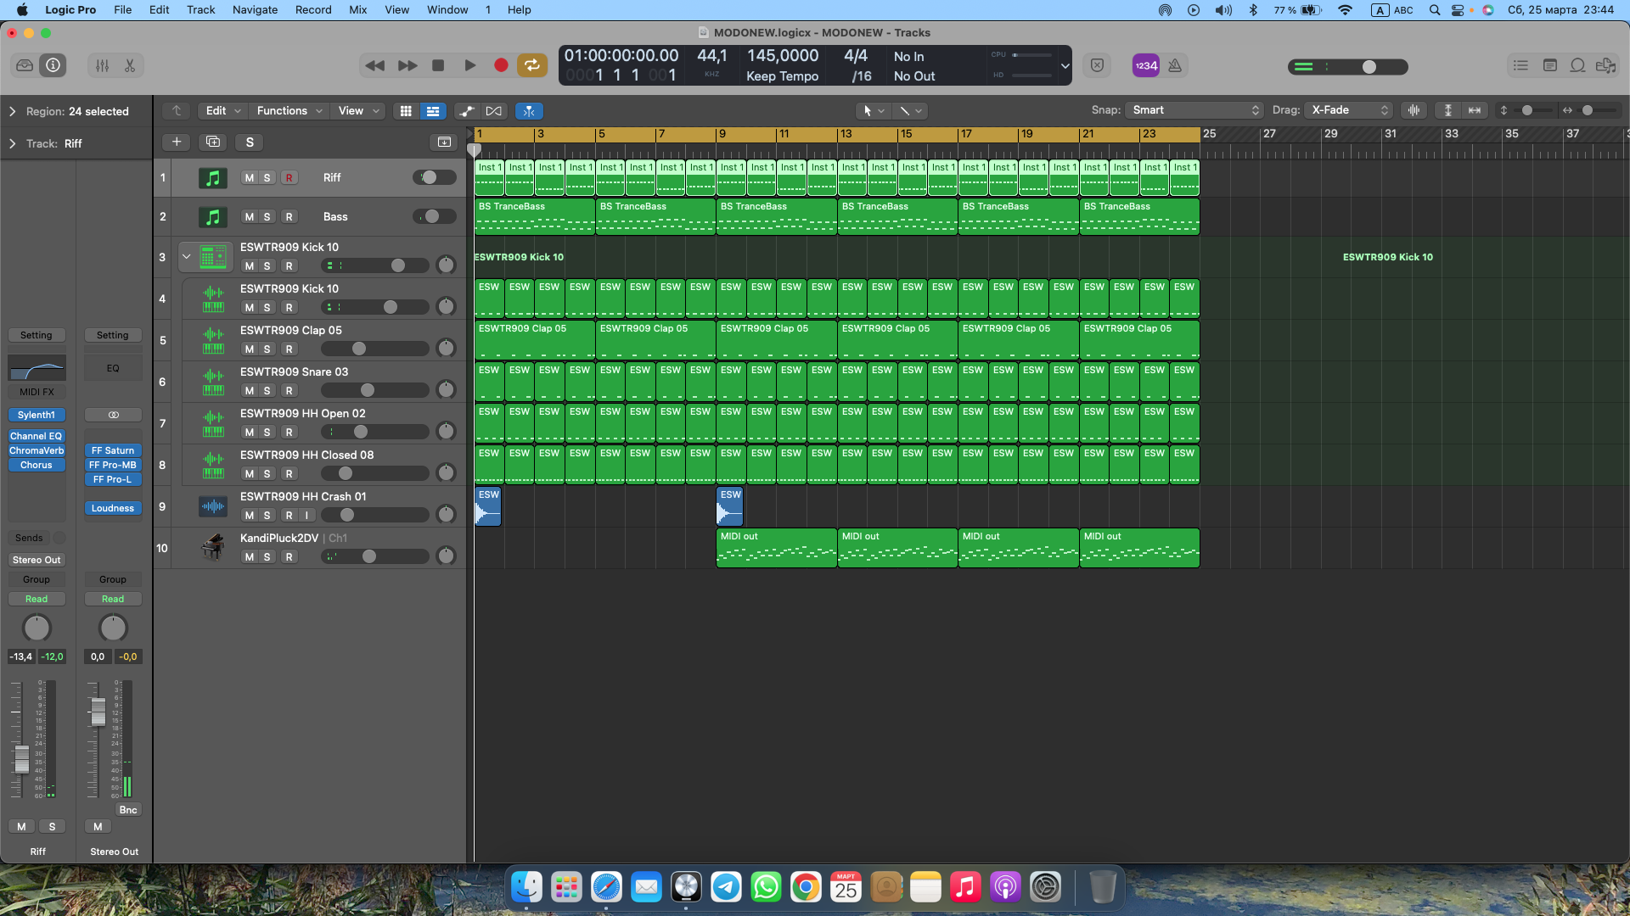This screenshot has width=1630, height=916.
Task: Expand the Region inspector disclosure triangle
Action: [x=13, y=111]
